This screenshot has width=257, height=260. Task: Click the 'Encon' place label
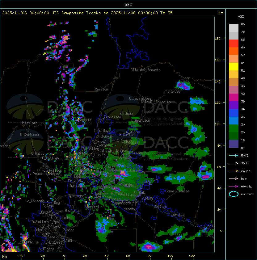coord(185,78)
